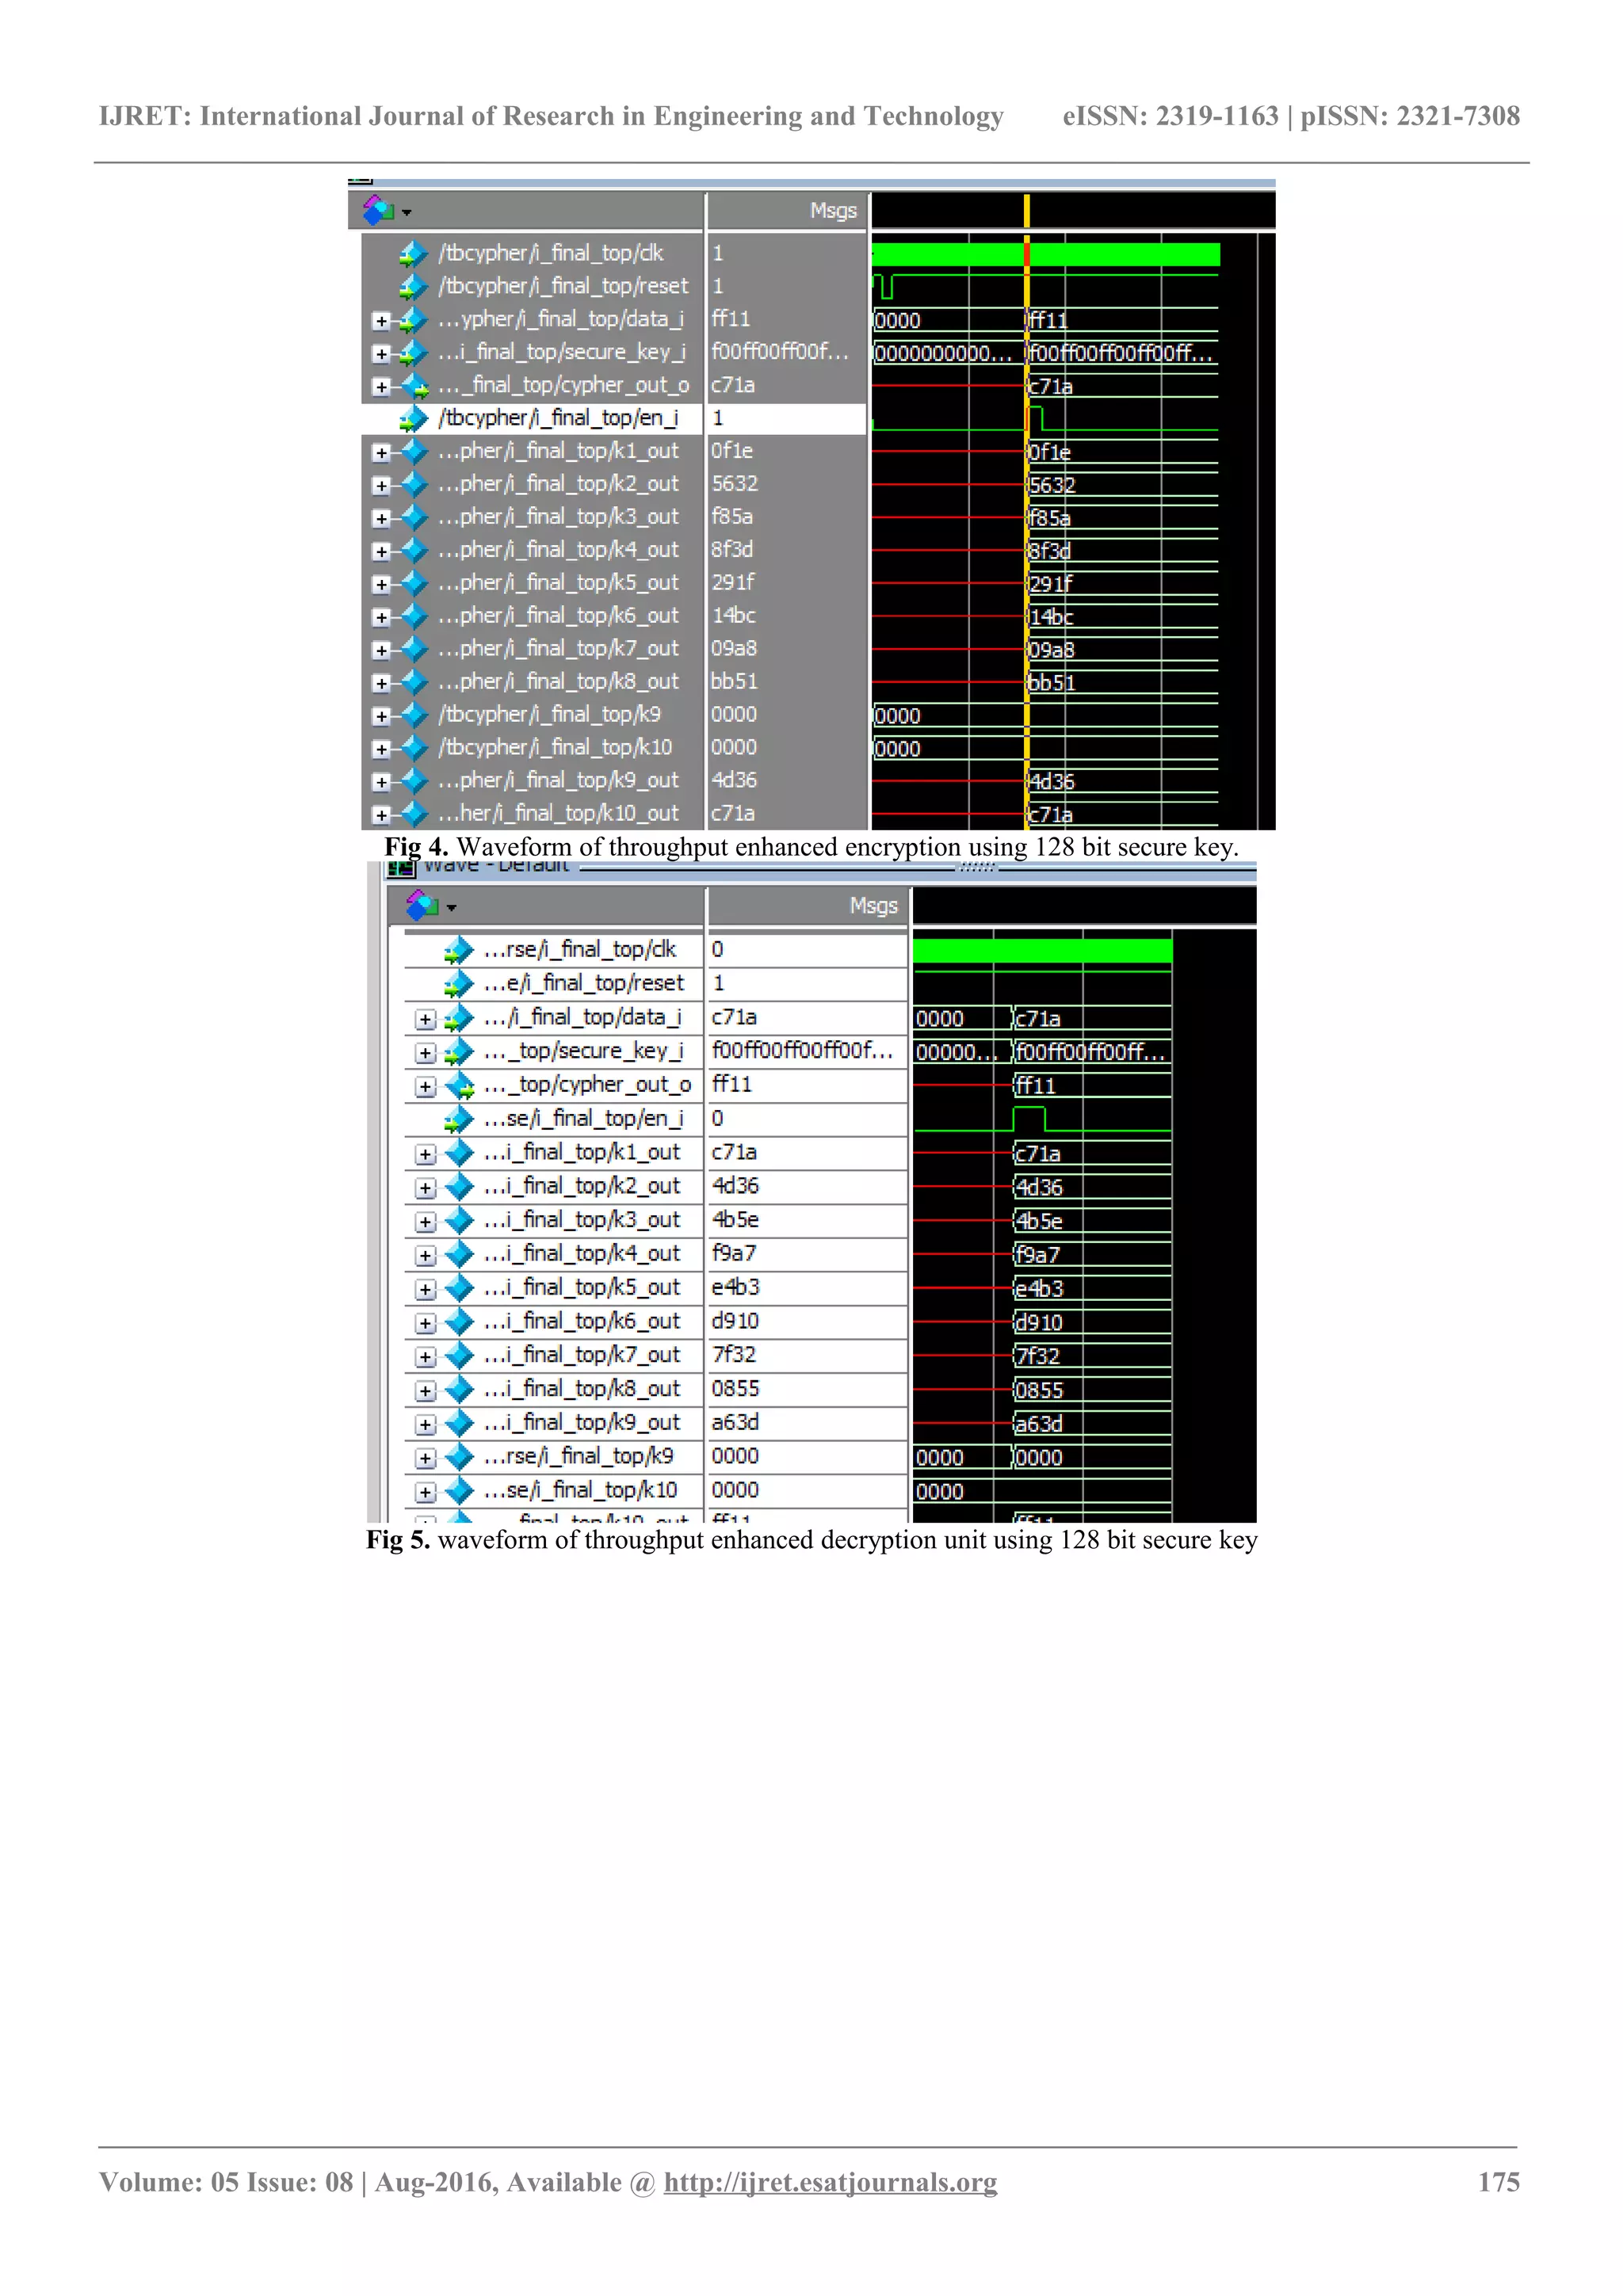The width and height of the screenshot is (1623, 2296).
Task: Click the d910 value in Fig 5 Msgs
Action: tap(735, 1322)
